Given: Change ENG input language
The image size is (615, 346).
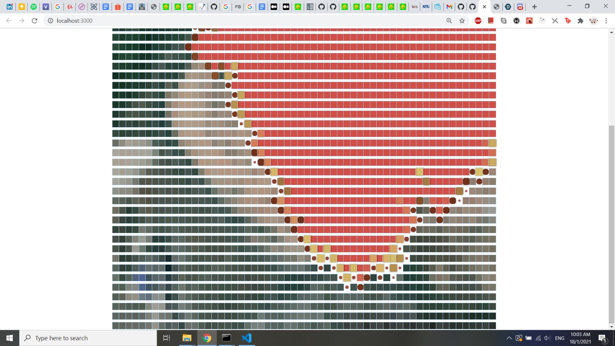Looking at the screenshot, I should tap(560, 338).
